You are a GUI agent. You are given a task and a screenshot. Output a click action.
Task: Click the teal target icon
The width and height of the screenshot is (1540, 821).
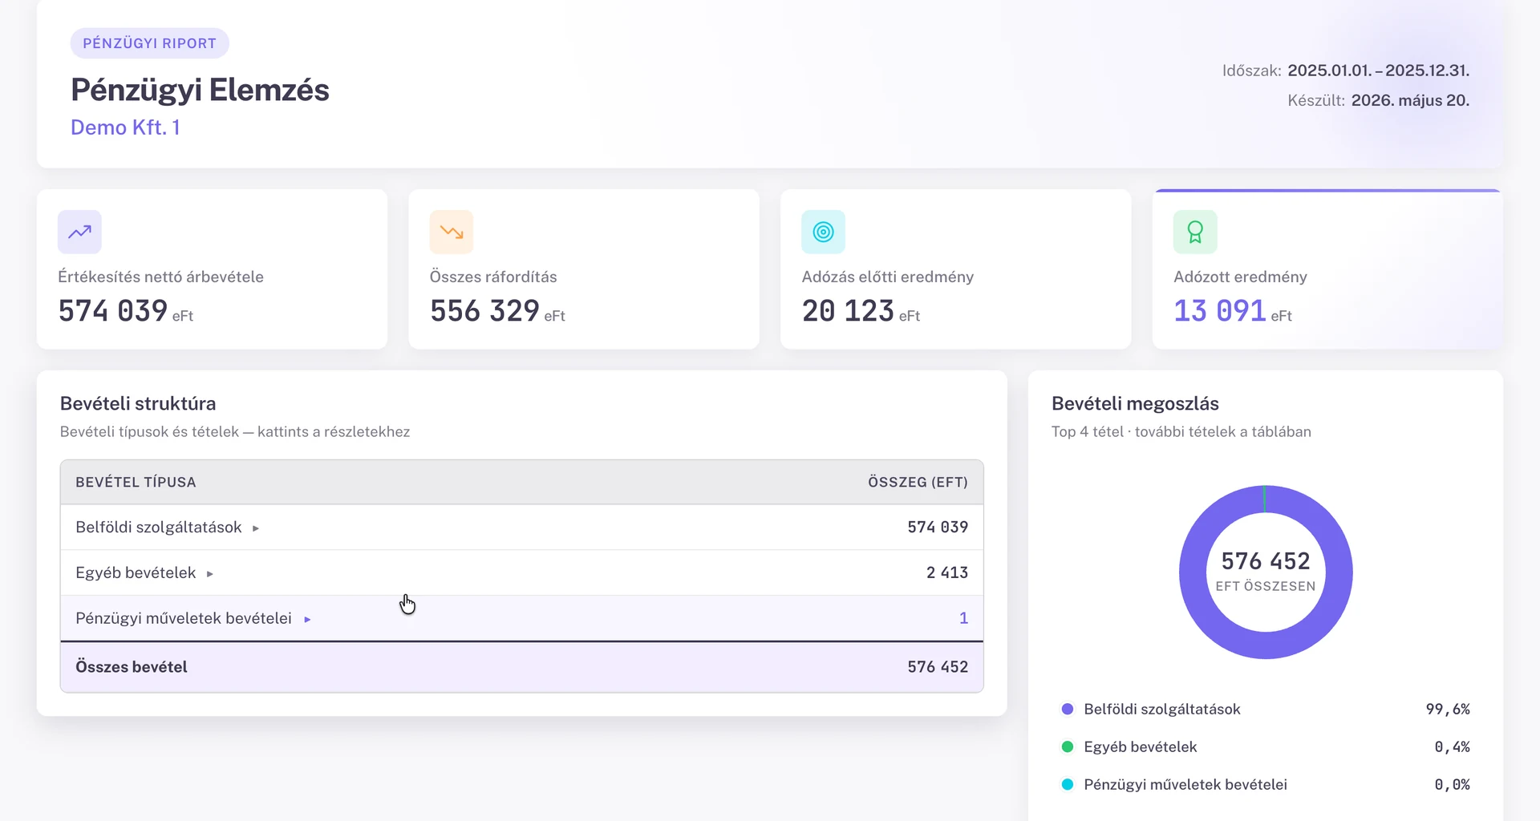coord(823,232)
